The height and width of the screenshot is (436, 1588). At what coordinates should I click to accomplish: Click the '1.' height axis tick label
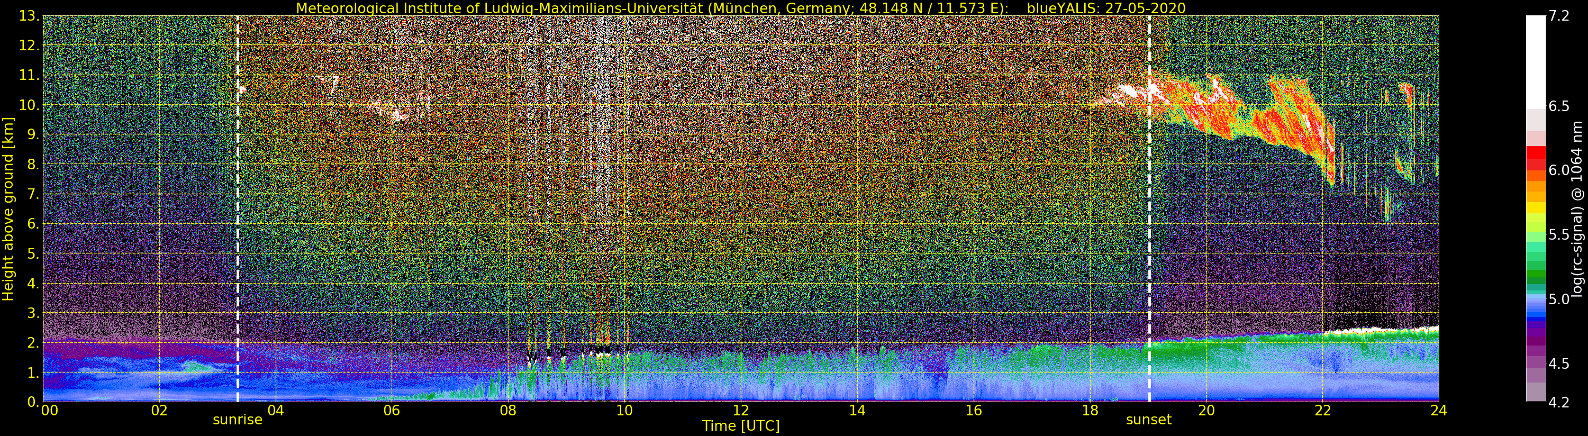click(33, 373)
